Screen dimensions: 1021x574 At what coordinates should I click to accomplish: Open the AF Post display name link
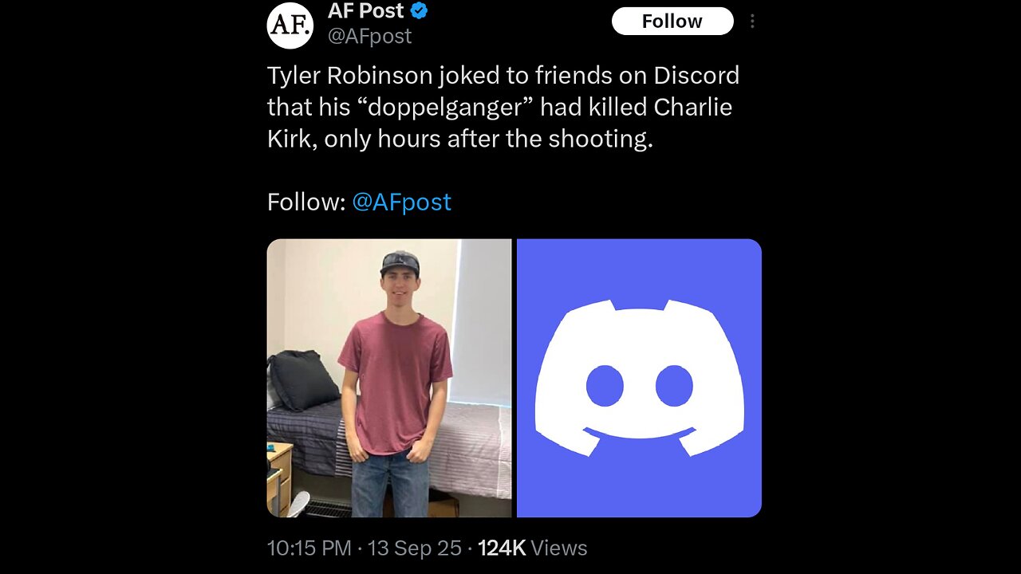pos(366,11)
